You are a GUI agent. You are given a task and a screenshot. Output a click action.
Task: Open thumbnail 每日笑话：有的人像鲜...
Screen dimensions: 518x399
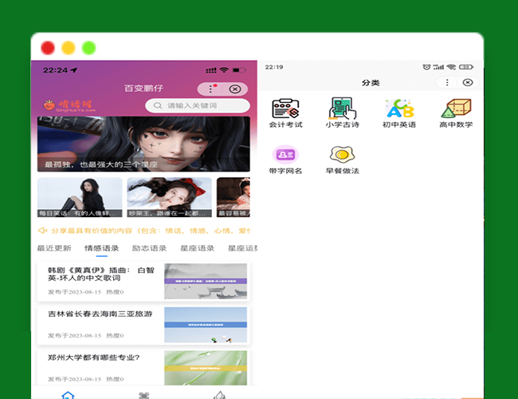(80, 197)
